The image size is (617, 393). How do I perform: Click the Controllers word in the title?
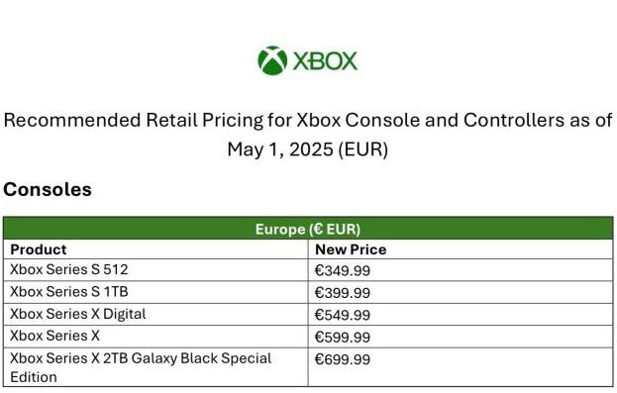[514, 121]
